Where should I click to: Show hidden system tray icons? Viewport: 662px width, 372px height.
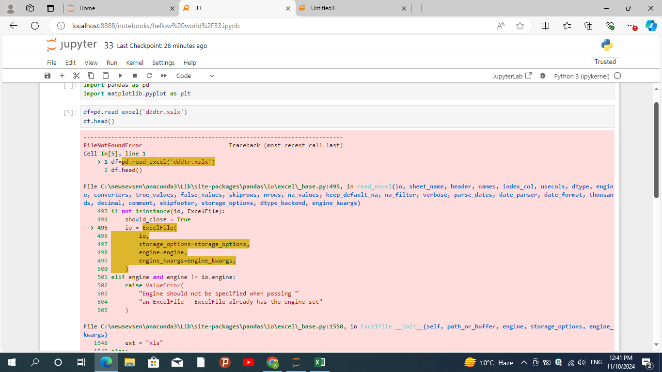[524, 362]
